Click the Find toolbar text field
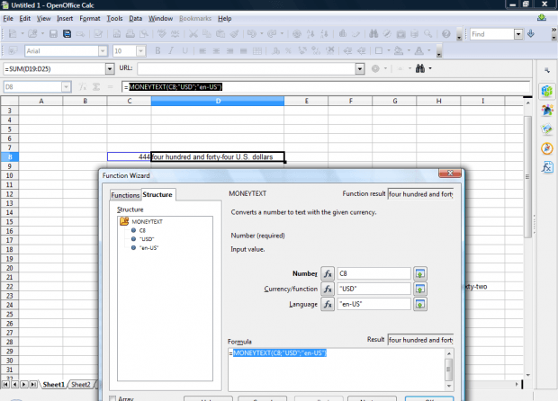558x401 pixels. click(492, 34)
